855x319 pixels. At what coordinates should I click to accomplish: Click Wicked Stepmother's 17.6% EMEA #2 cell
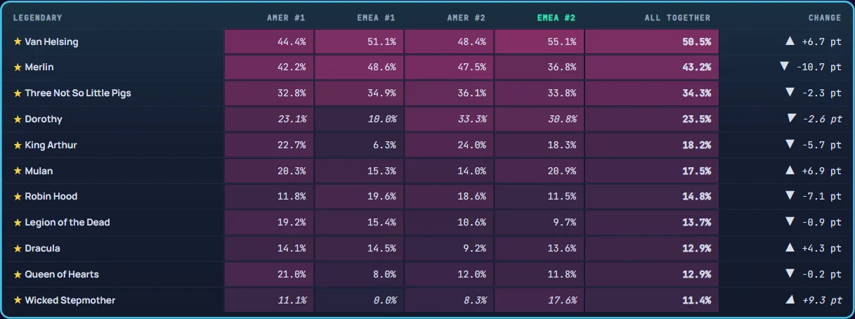pyautogui.click(x=539, y=300)
